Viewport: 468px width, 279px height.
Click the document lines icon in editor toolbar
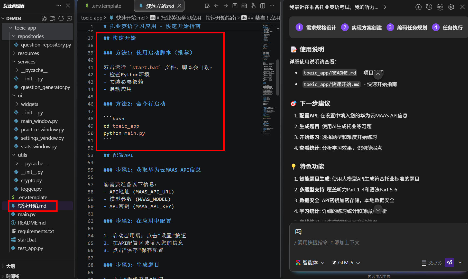point(235,6)
